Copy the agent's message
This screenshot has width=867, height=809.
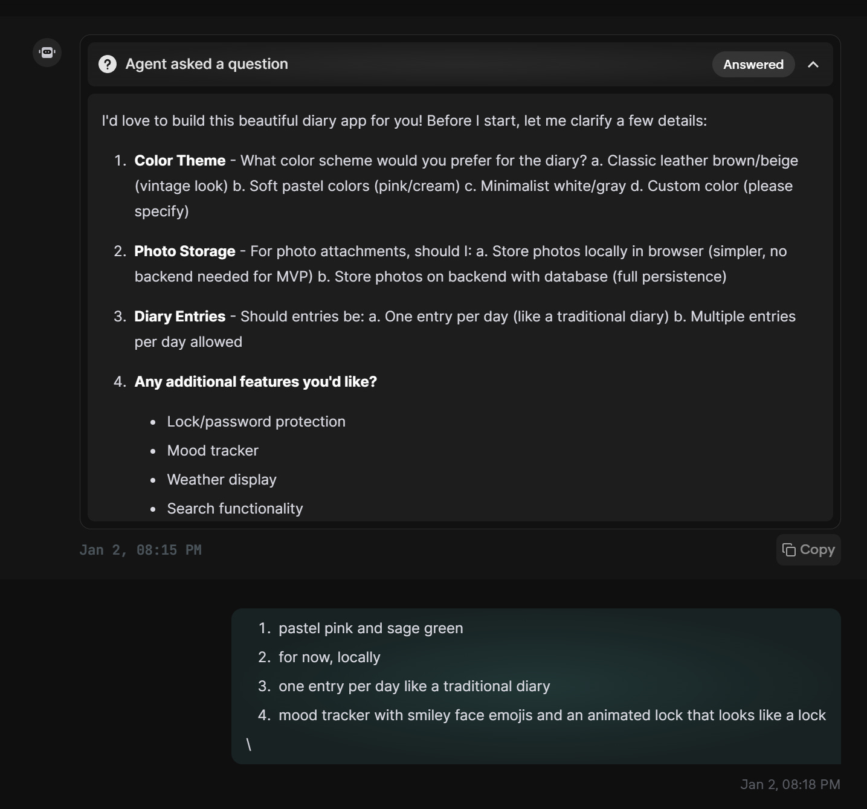pos(808,550)
